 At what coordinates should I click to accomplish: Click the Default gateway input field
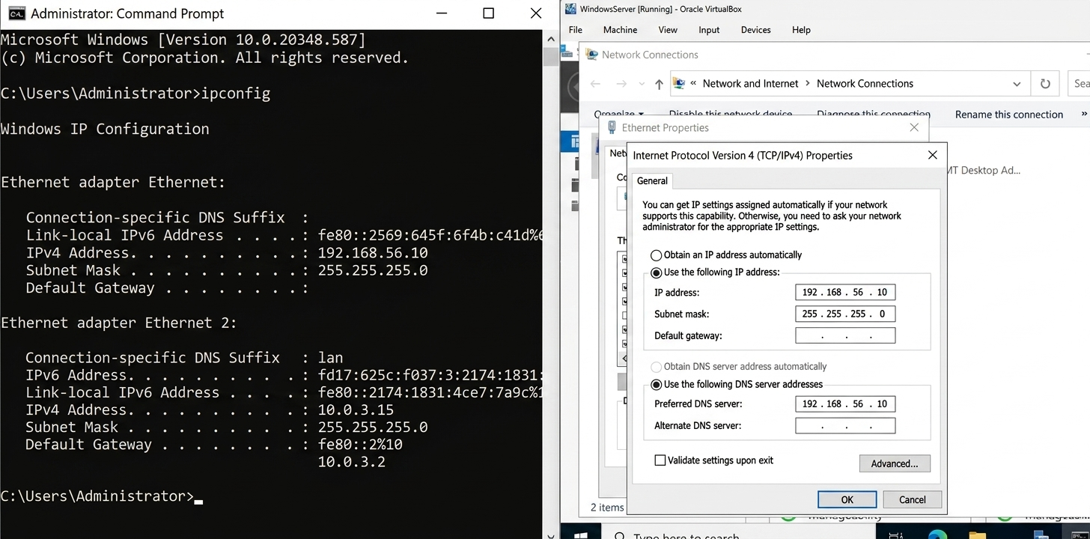coord(845,335)
